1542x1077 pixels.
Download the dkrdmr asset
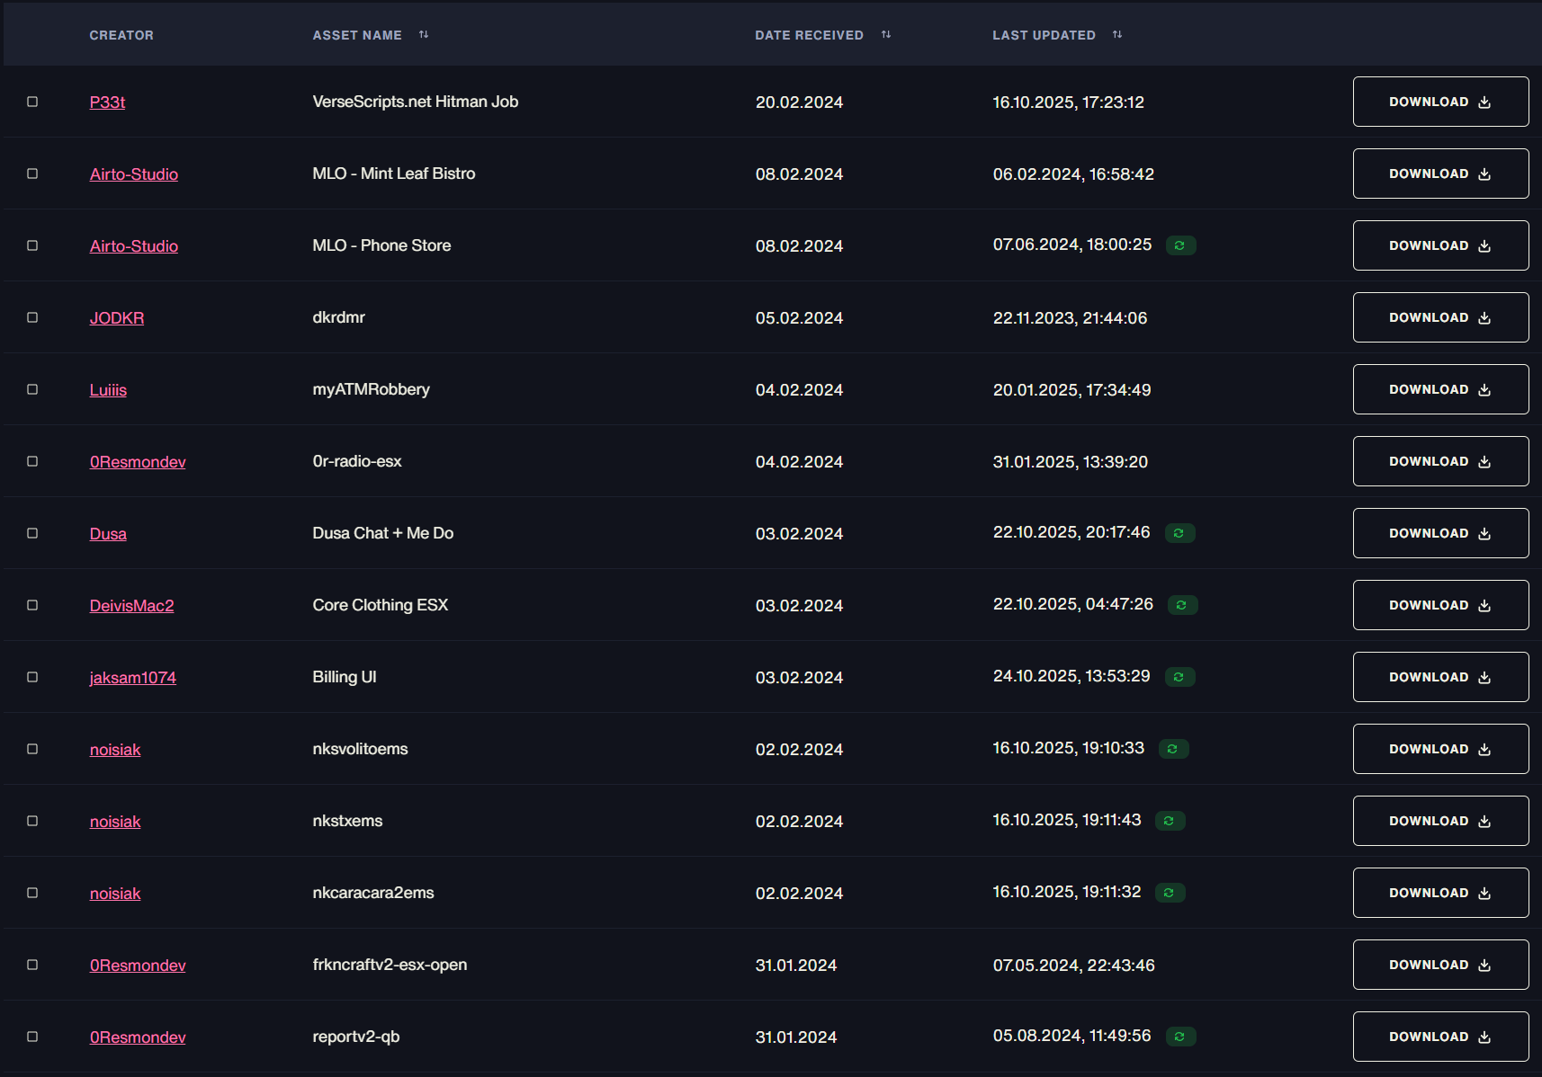(1440, 317)
